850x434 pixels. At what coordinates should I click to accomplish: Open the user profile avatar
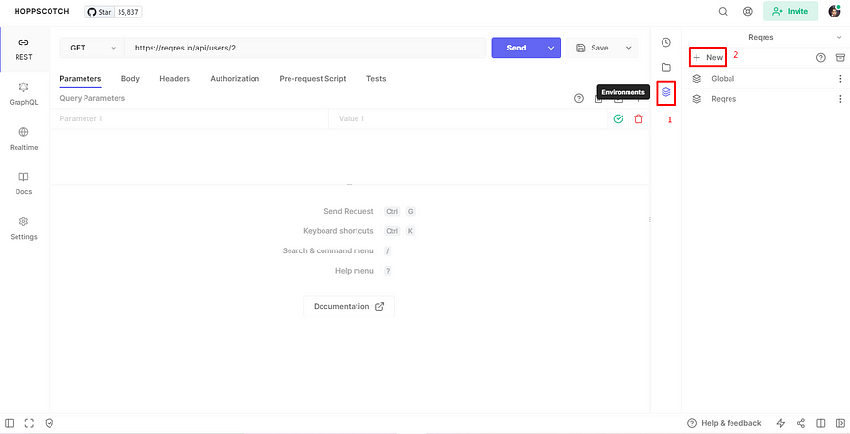834,11
